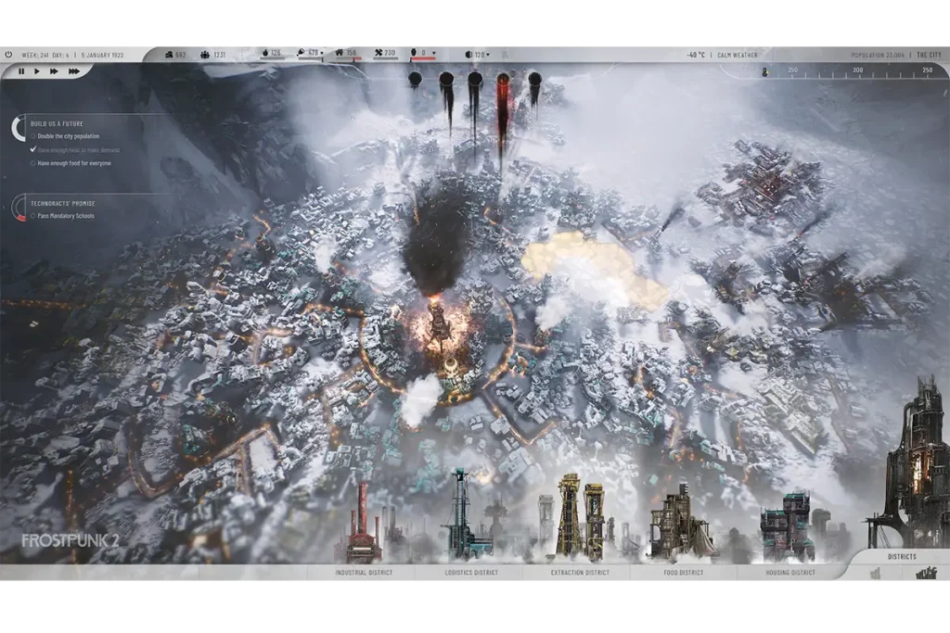This screenshot has width=950, height=633.
Task: Click the Housing District building thumbnail
Action: (788, 526)
